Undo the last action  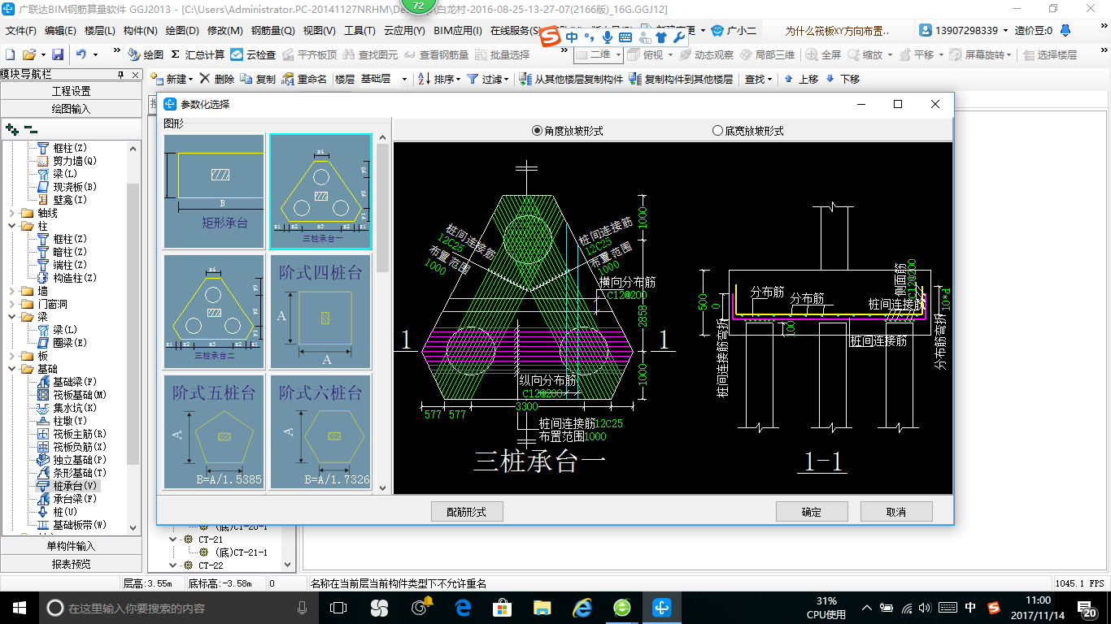81,54
